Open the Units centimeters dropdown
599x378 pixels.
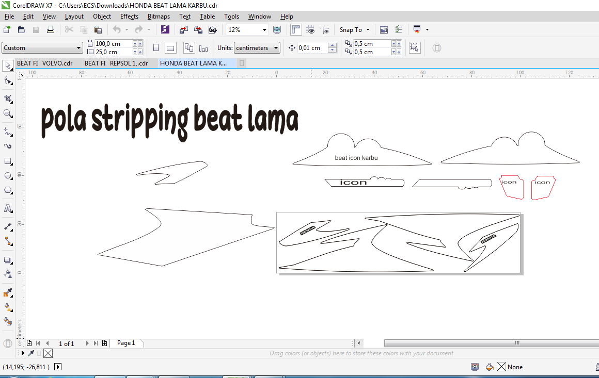[276, 48]
